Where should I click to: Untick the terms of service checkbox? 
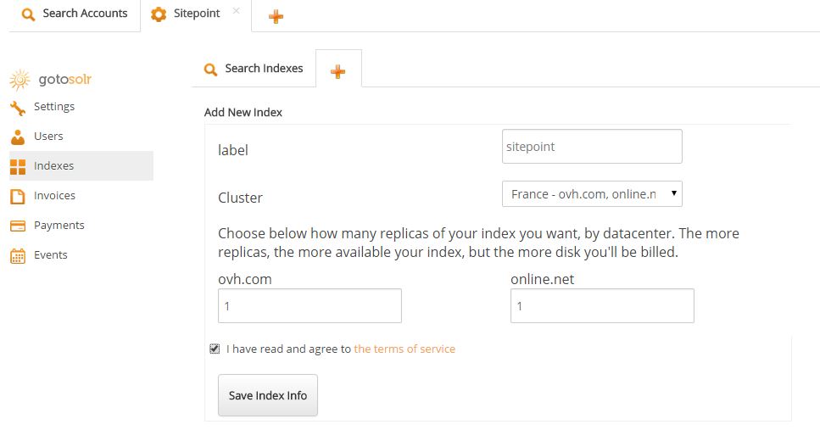point(215,349)
